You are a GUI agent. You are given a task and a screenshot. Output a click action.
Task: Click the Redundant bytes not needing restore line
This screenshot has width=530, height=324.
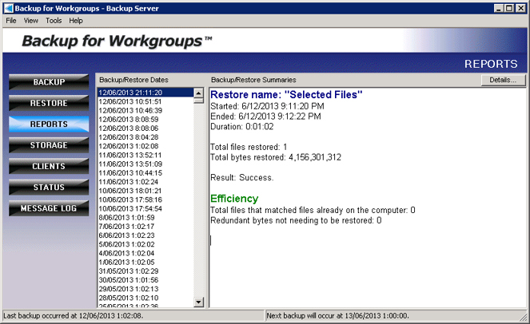tap(296, 220)
